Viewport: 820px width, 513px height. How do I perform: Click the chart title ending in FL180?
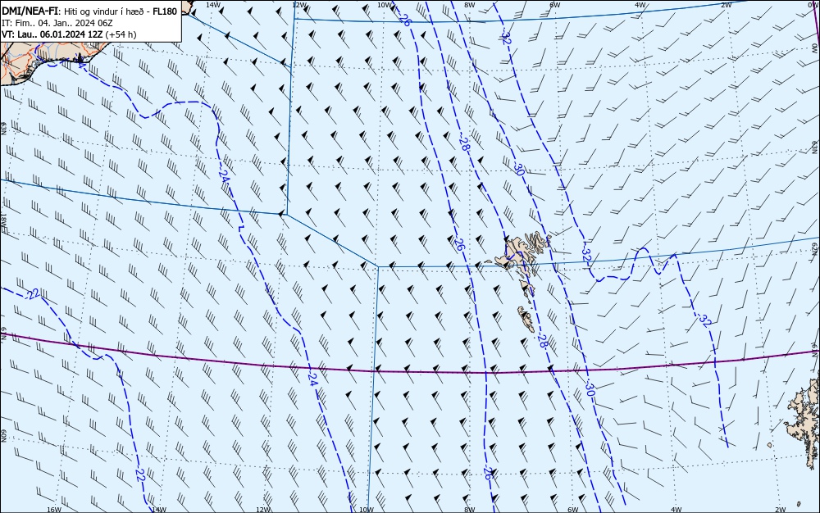89,11
